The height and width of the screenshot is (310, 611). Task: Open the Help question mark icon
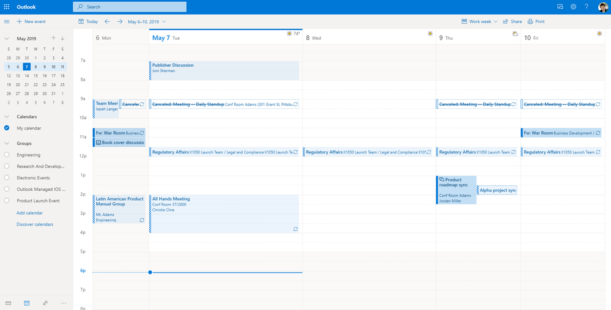586,7
